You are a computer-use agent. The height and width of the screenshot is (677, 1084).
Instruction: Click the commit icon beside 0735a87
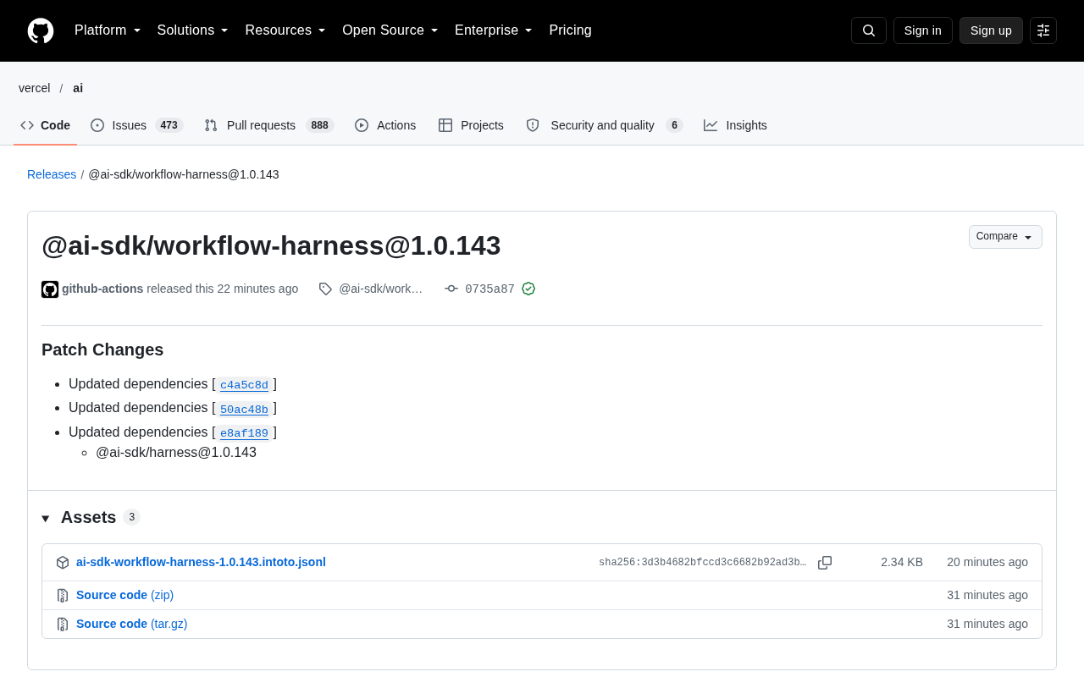point(451,289)
